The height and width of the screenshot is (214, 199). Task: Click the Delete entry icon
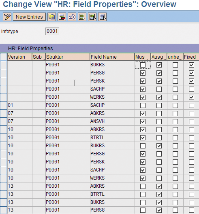[x=62, y=17]
